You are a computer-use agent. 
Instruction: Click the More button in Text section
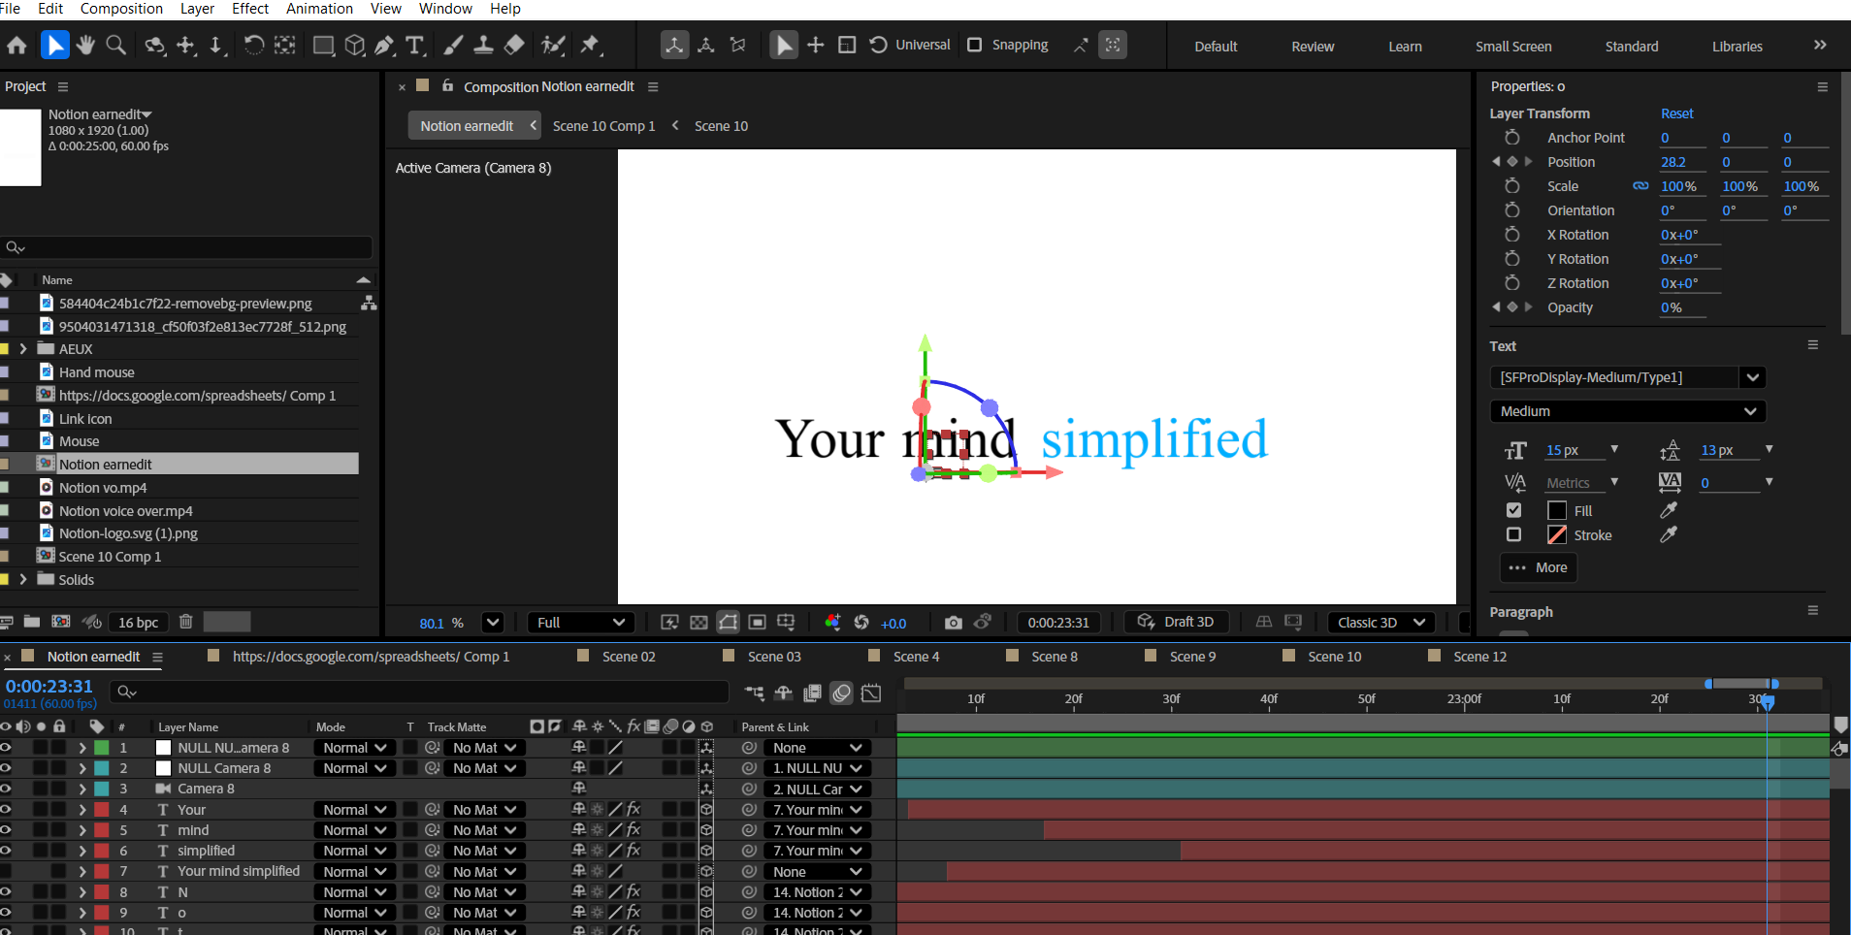coord(1539,567)
